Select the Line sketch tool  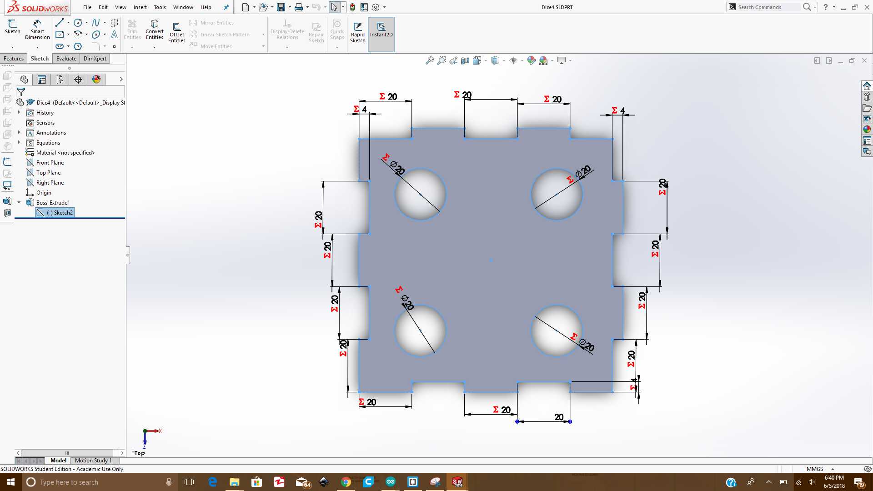click(59, 23)
